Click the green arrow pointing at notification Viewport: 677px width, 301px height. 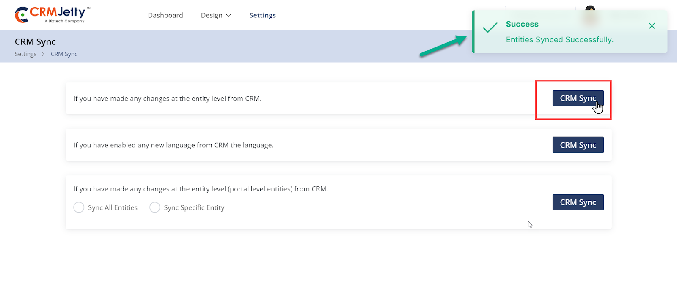click(443, 46)
